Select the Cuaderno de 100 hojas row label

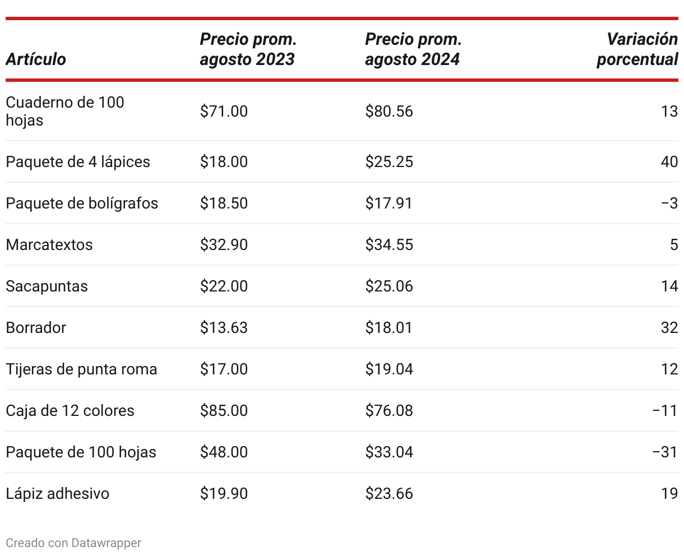65,111
